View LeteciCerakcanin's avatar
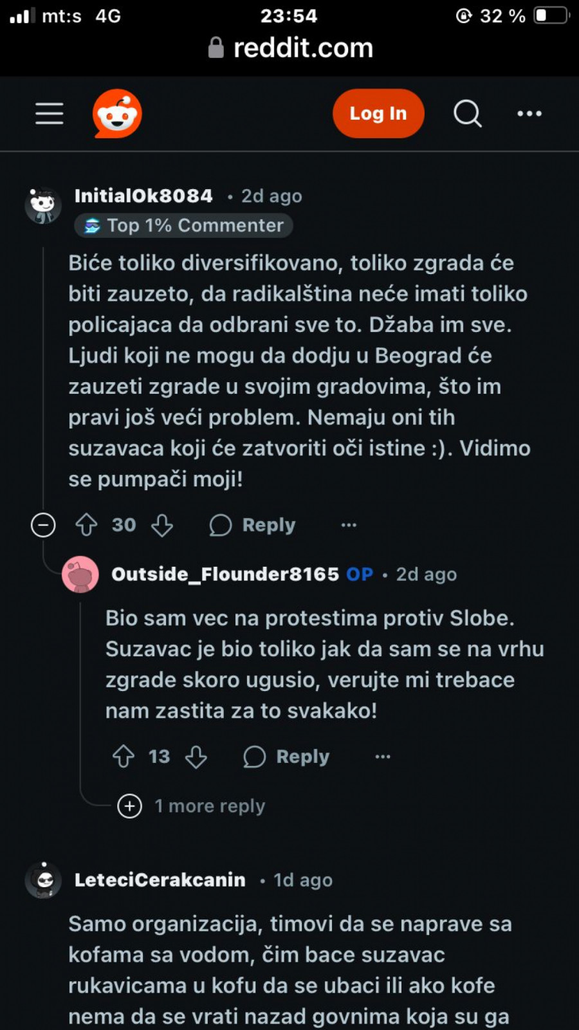This screenshot has height=1030, width=579. tap(43, 879)
